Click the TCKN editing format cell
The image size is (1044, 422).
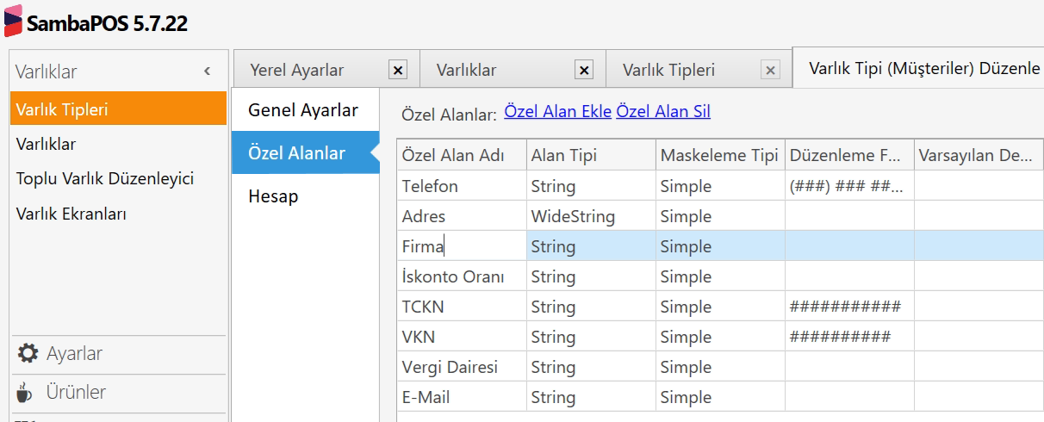848,307
